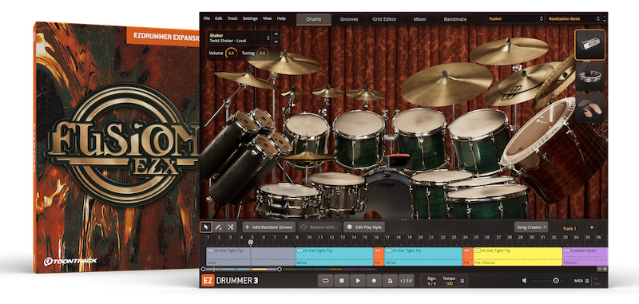Click the first Verse block's articulation icon

[299, 251]
